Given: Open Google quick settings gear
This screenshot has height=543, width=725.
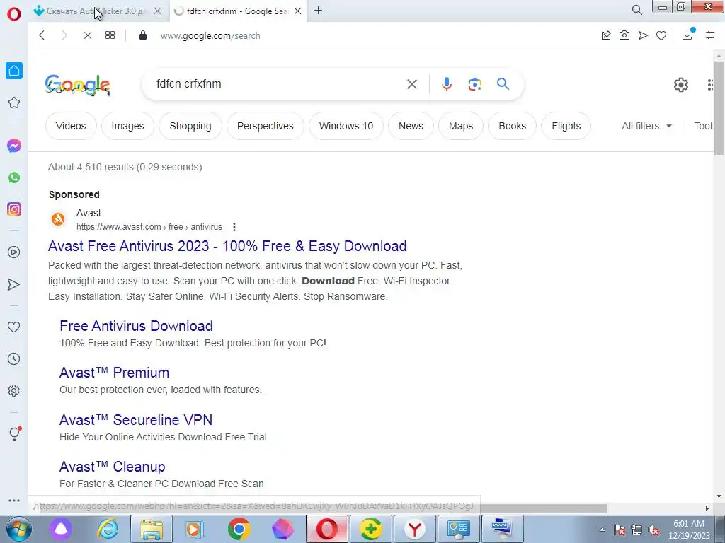Looking at the screenshot, I should (680, 85).
